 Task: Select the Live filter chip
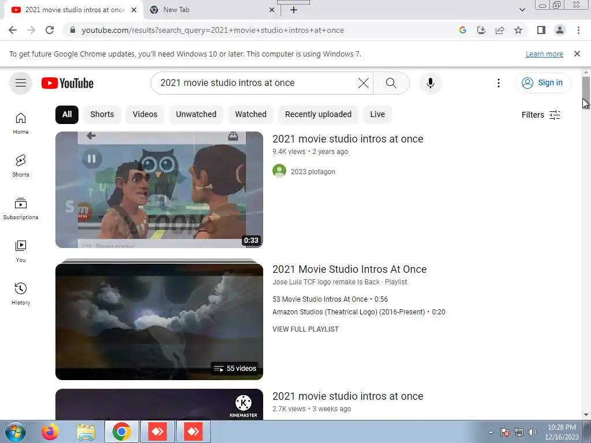(377, 115)
